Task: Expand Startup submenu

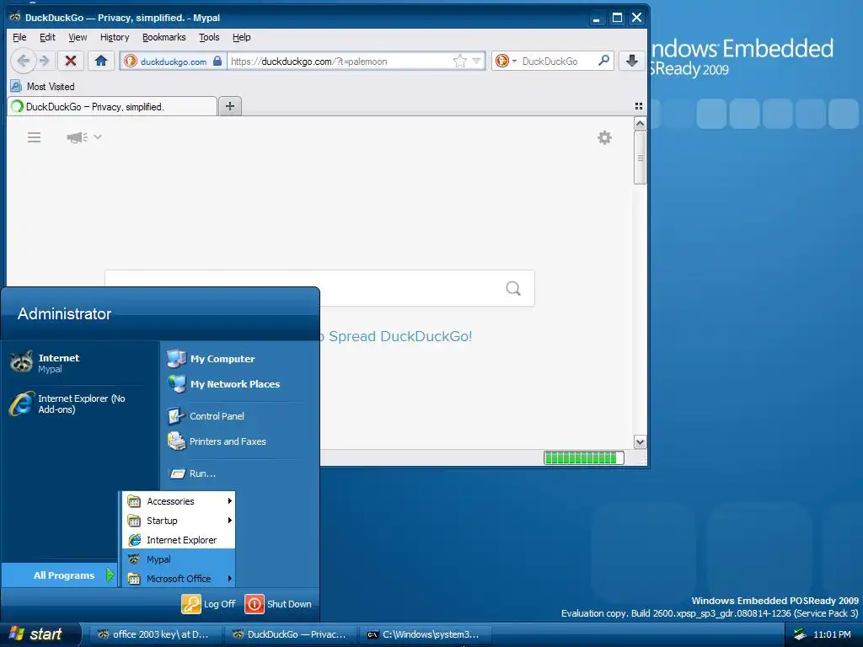Action: point(179,521)
